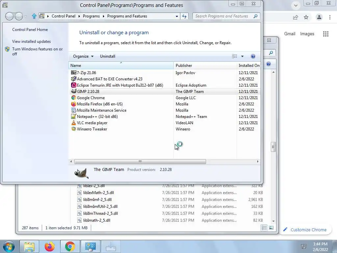337x253 pixels.
Task: Select Mozilla Maintenance Service icon
Action: 73,110
